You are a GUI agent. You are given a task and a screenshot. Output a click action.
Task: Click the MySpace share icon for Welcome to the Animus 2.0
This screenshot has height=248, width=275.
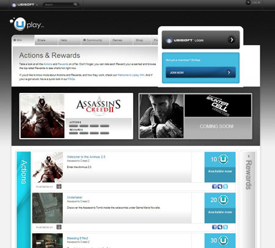click(220, 186)
